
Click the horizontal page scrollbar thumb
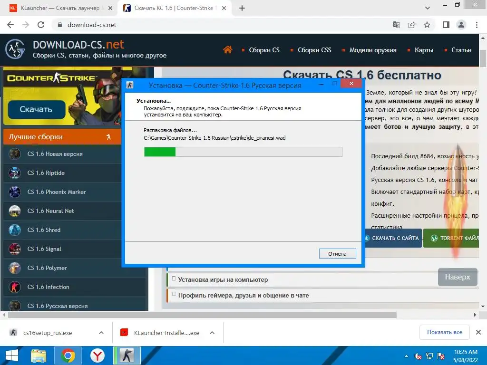pos(202,315)
